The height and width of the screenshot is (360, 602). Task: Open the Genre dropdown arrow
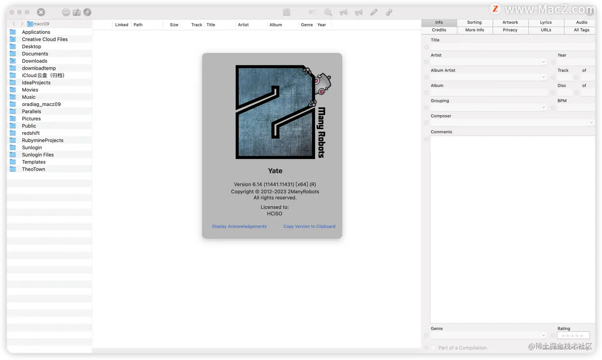click(543, 335)
